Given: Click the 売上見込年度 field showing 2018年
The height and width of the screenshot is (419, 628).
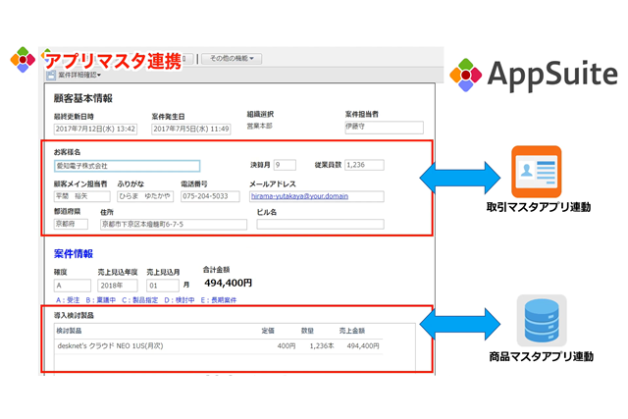Looking at the screenshot, I should click(118, 286).
